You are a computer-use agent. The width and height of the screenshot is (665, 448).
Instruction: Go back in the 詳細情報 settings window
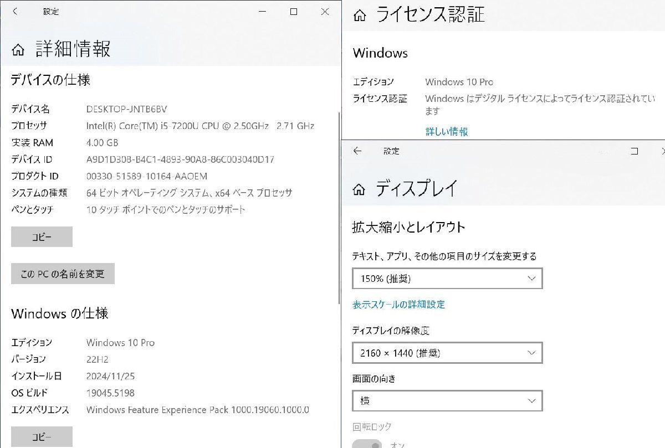point(15,11)
